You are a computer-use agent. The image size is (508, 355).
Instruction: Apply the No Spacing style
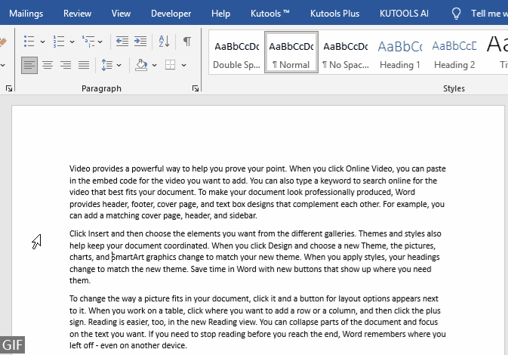coord(346,53)
